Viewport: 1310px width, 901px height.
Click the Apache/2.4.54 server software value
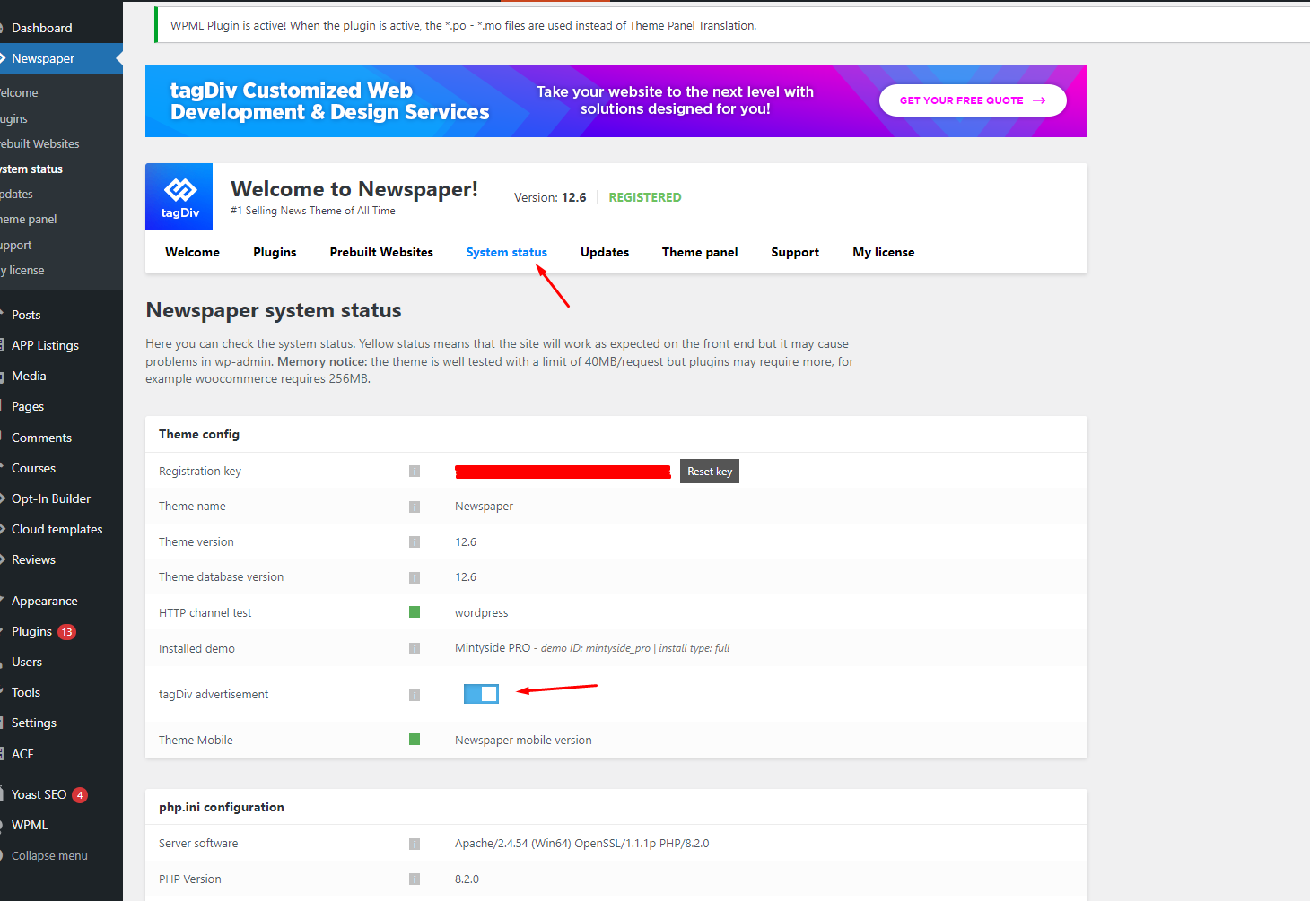(x=581, y=844)
